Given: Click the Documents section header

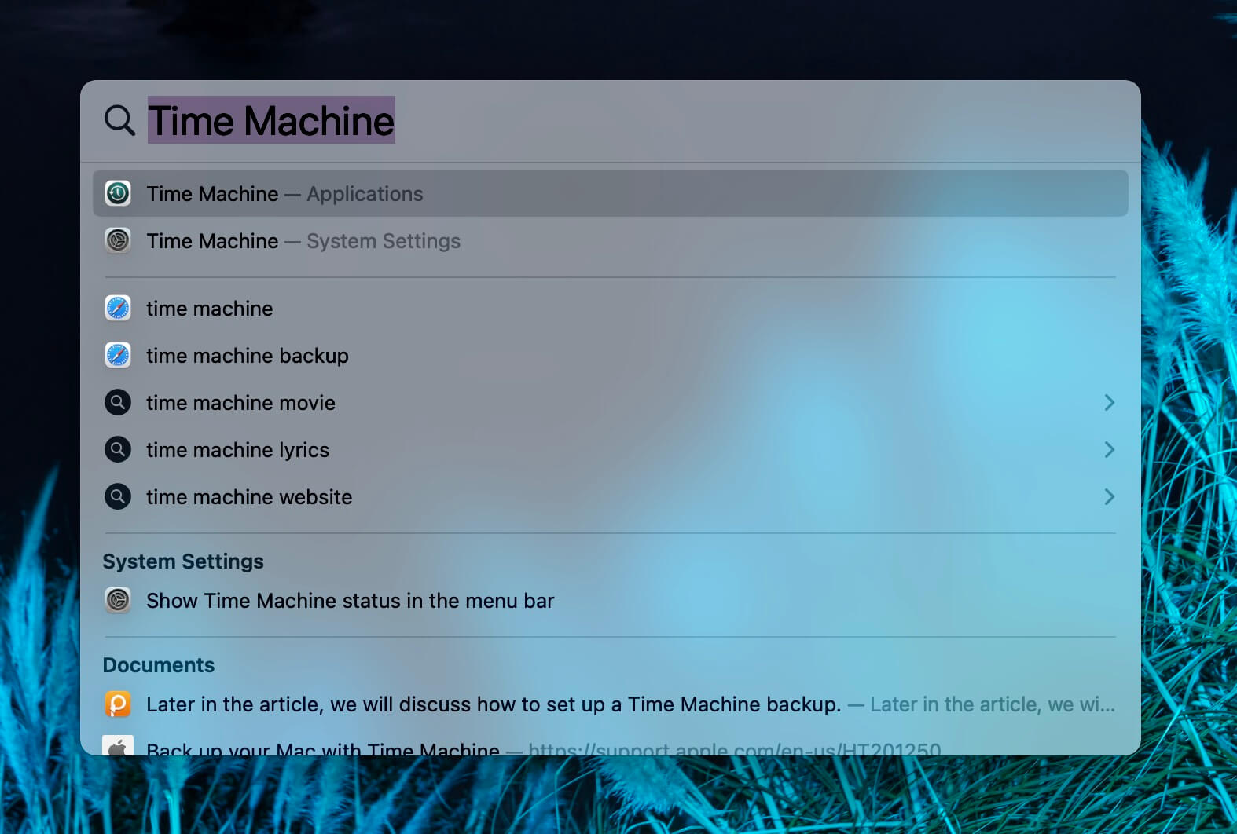Looking at the screenshot, I should click(159, 665).
